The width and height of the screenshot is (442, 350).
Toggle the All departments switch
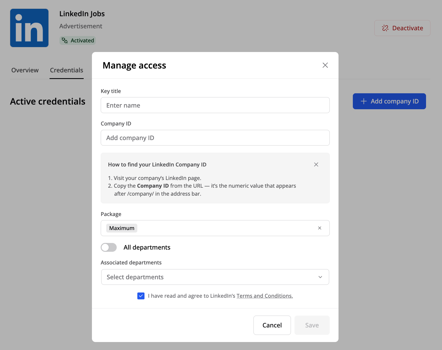click(x=109, y=247)
